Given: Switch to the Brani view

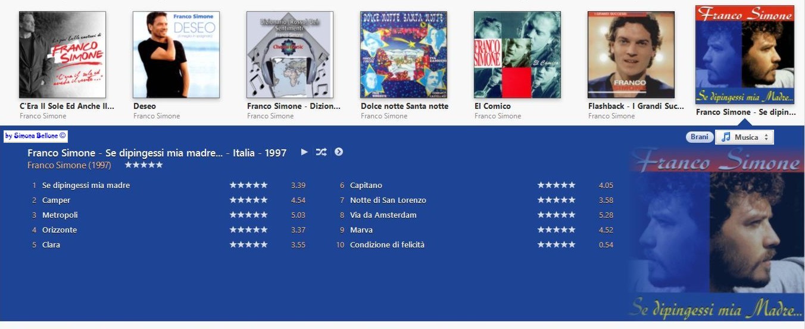Looking at the screenshot, I should 699,137.
